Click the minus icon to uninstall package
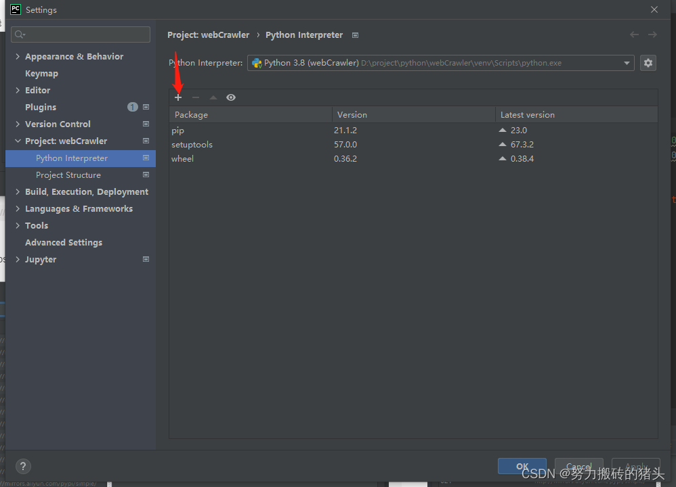 [x=196, y=97]
